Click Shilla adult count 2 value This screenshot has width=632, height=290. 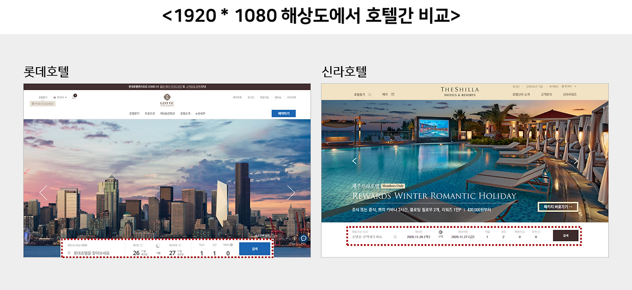[503, 237]
